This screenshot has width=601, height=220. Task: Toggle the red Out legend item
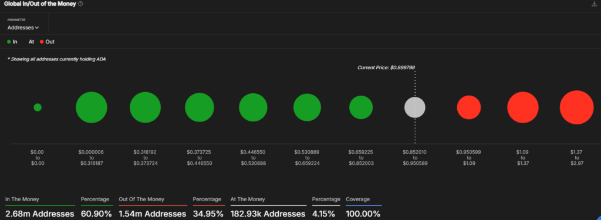coord(47,42)
